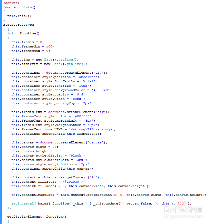Screen dimensions: 214x224
Task: Click the line setting position to 'absolute'
Action: [x=55, y=77]
